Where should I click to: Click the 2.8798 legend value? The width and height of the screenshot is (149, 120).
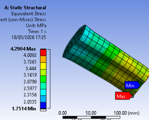[x=30, y=82]
